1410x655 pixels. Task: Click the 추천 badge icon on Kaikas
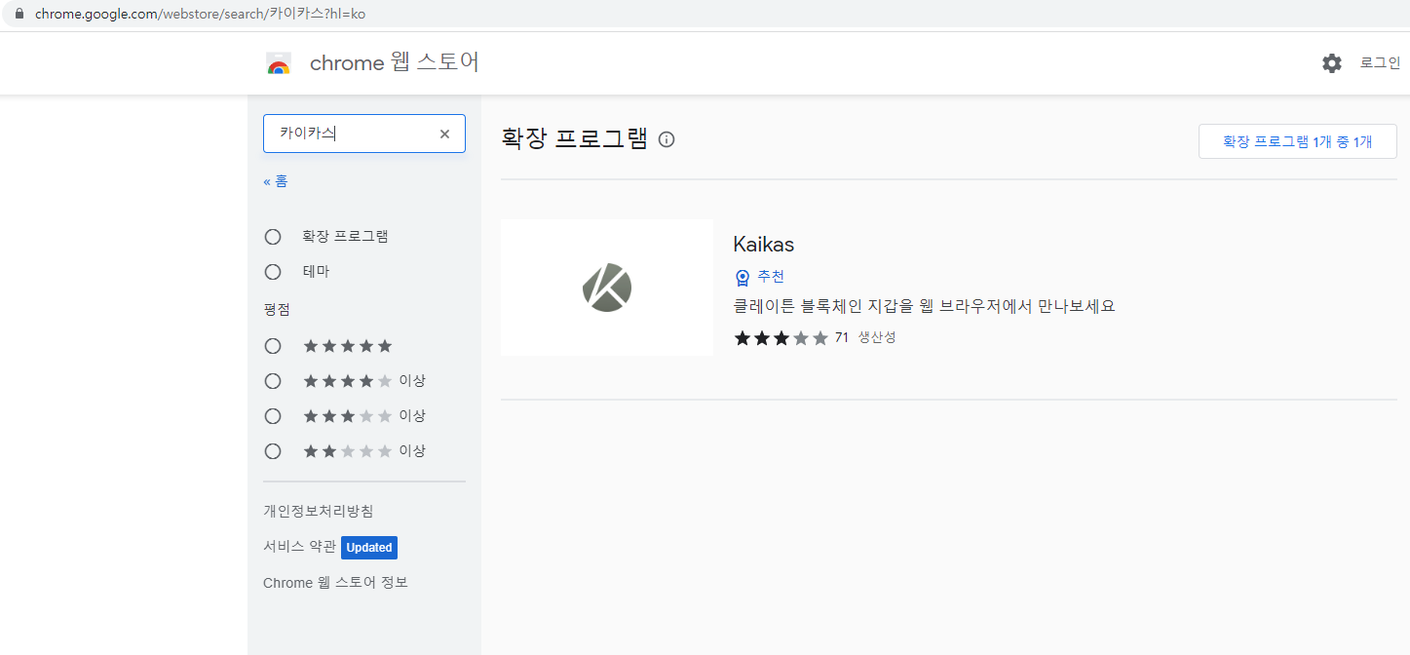[742, 276]
